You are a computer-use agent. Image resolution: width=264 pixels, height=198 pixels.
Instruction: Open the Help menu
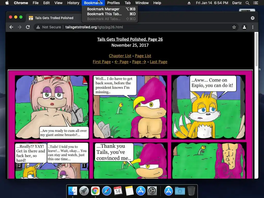click(x=157, y=3)
